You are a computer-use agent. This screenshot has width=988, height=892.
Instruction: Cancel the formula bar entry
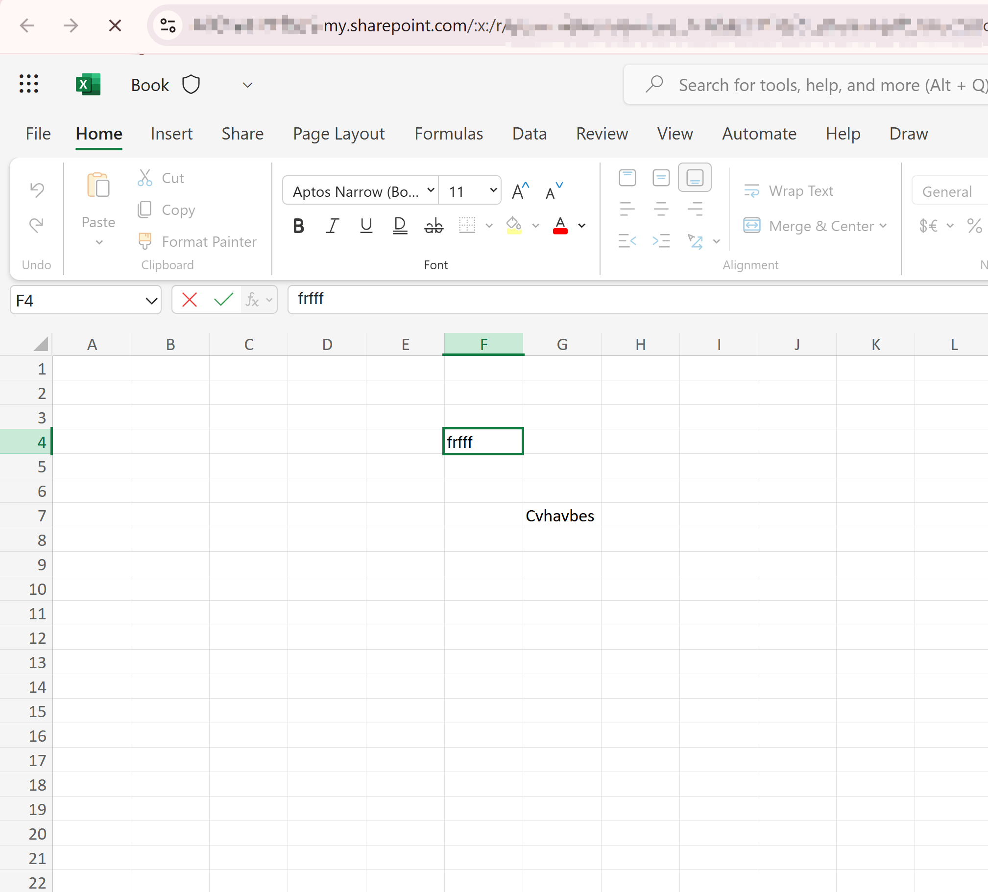(x=189, y=300)
